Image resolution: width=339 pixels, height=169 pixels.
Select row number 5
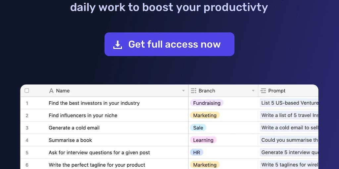click(x=27, y=152)
